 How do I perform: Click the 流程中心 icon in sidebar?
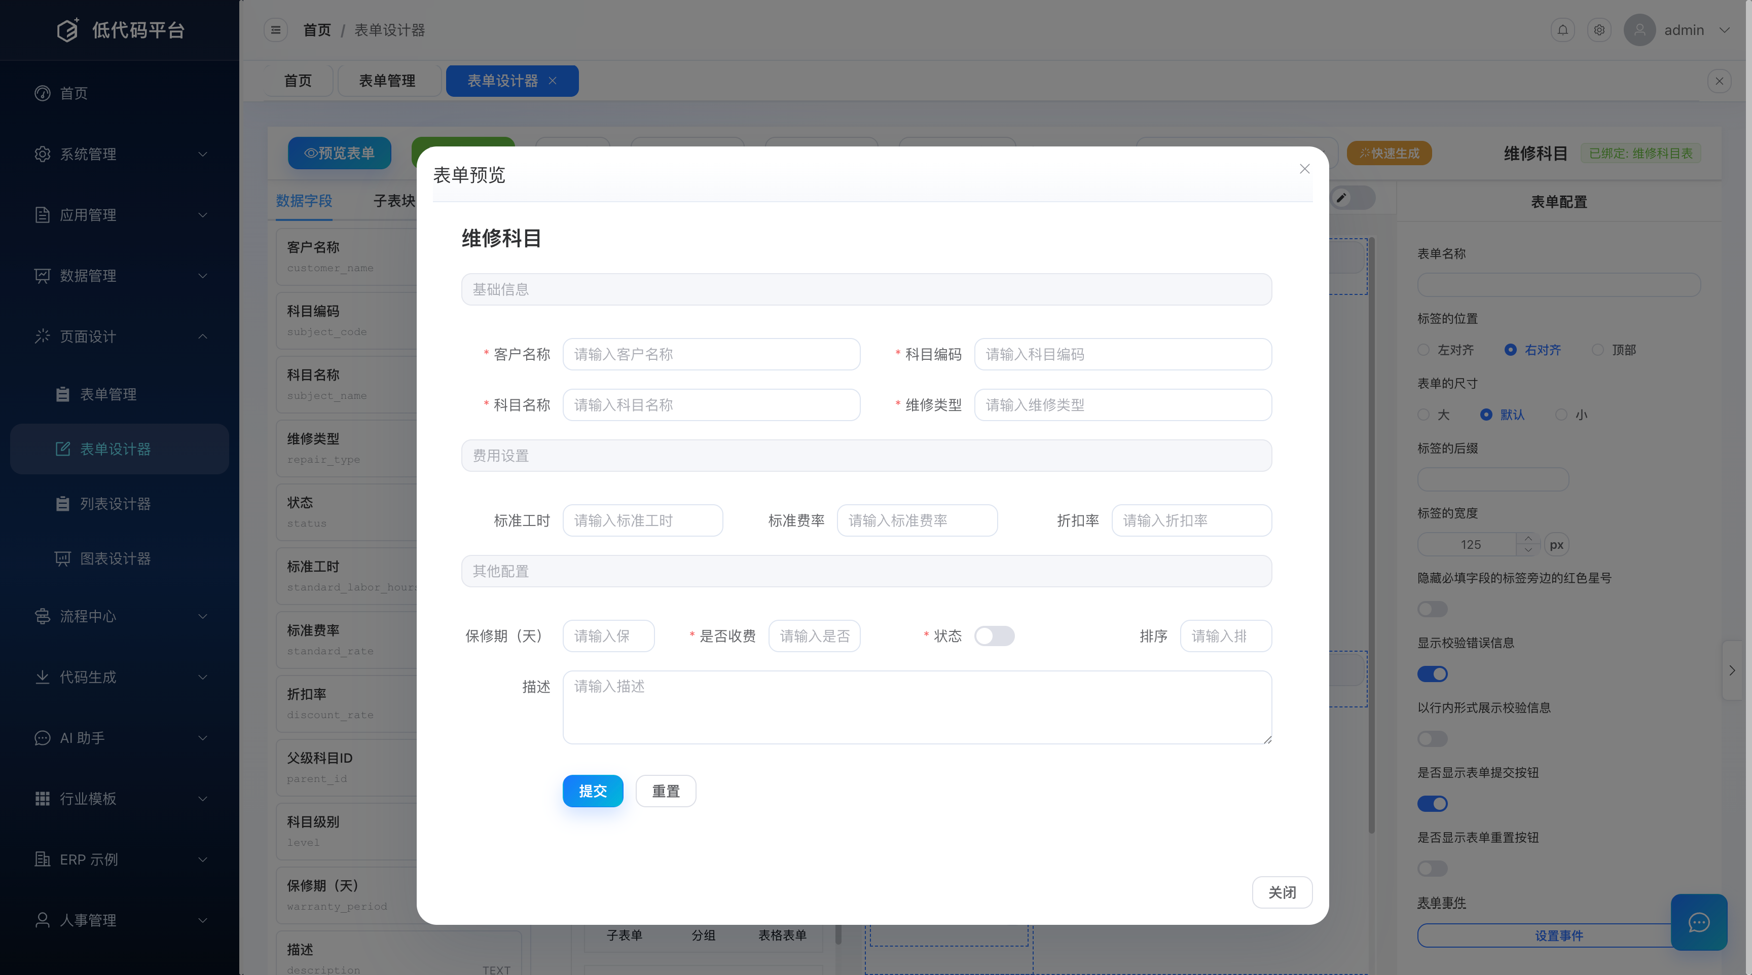click(42, 616)
